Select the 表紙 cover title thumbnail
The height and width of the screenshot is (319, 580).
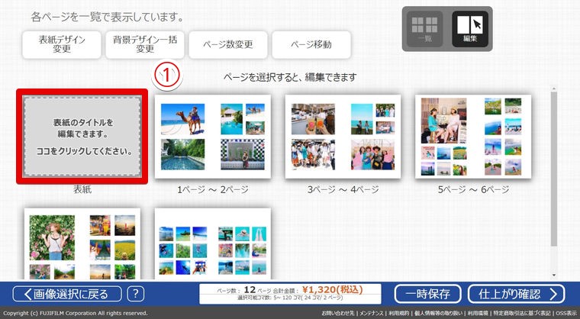pos(83,137)
